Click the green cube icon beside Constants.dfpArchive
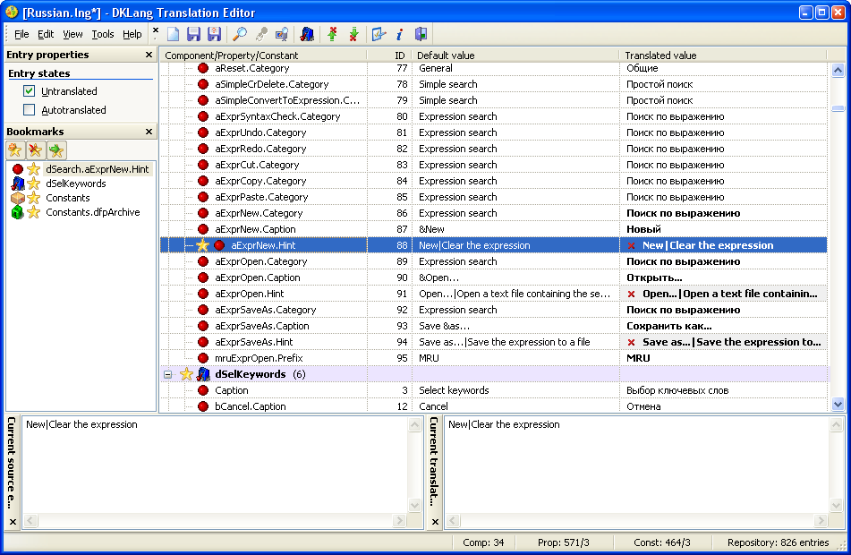The width and height of the screenshot is (851, 555). 17,212
